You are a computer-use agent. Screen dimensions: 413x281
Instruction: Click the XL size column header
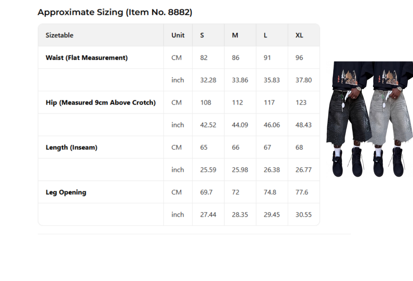tap(299, 35)
